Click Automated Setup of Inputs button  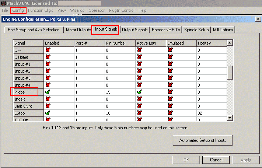pos(202,140)
